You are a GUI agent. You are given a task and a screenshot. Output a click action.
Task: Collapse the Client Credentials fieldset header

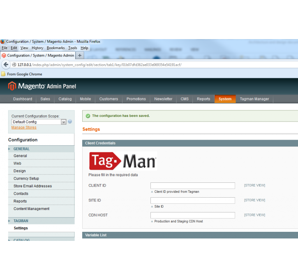190,143
